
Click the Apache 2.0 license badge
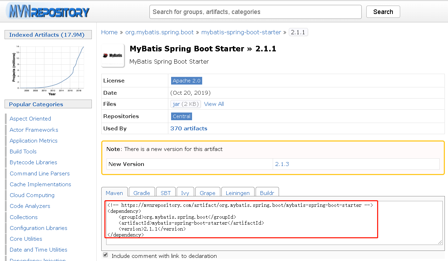186,81
